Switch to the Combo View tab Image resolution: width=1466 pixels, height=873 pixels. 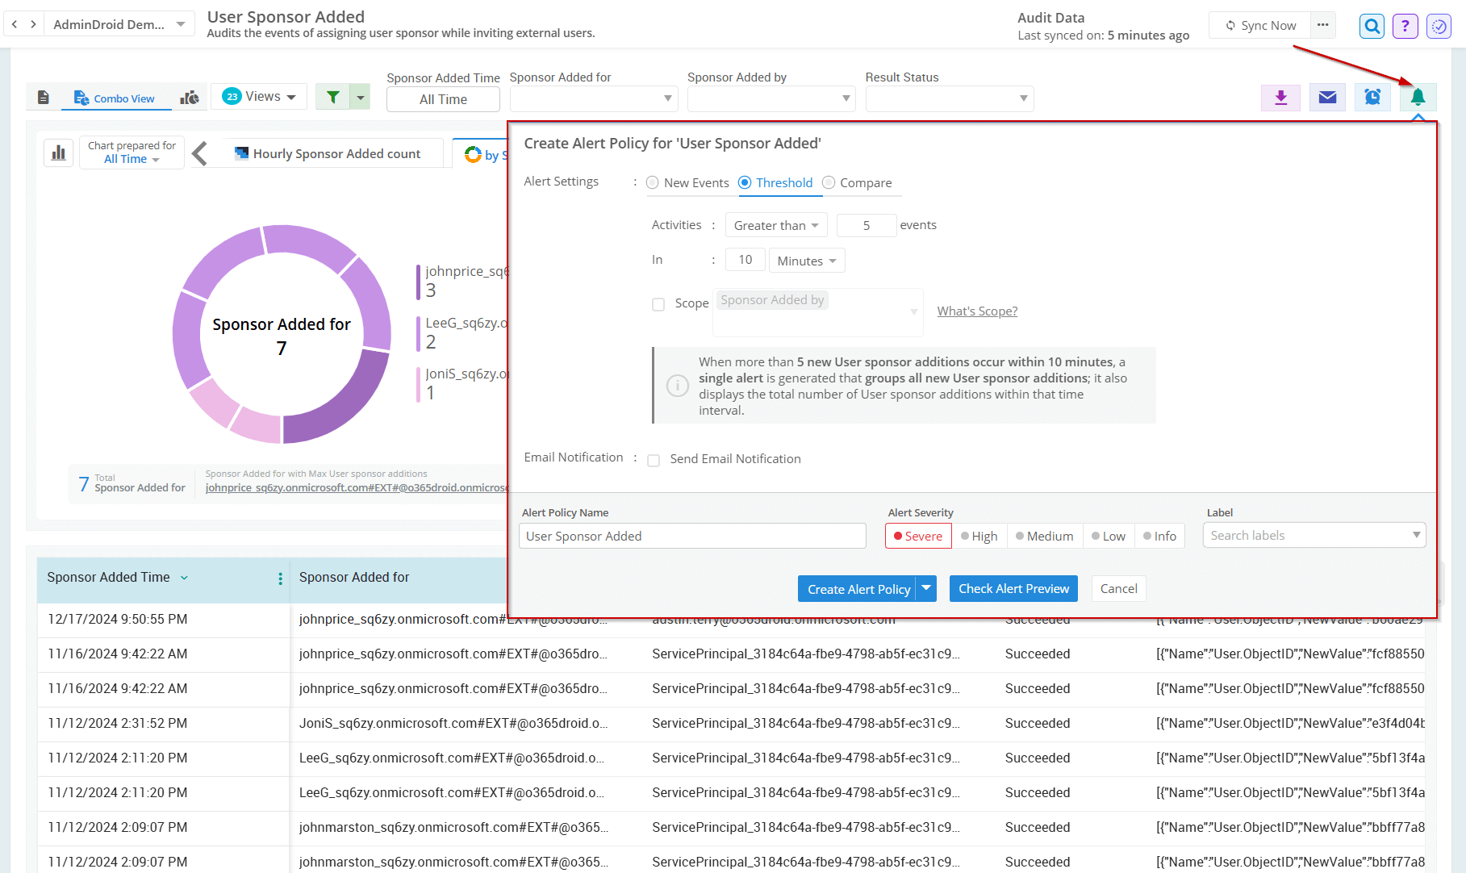115,98
